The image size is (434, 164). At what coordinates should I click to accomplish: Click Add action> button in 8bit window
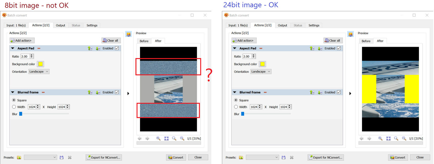click(22, 40)
